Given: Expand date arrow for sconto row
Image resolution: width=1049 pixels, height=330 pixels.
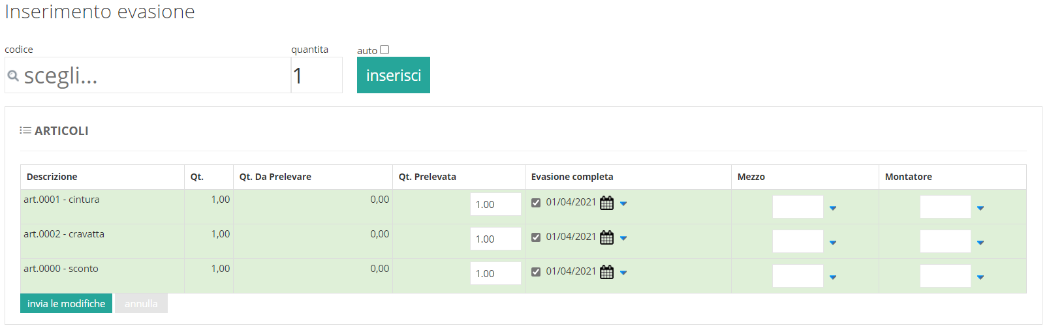Looking at the screenshot, I should coord(623,273).
